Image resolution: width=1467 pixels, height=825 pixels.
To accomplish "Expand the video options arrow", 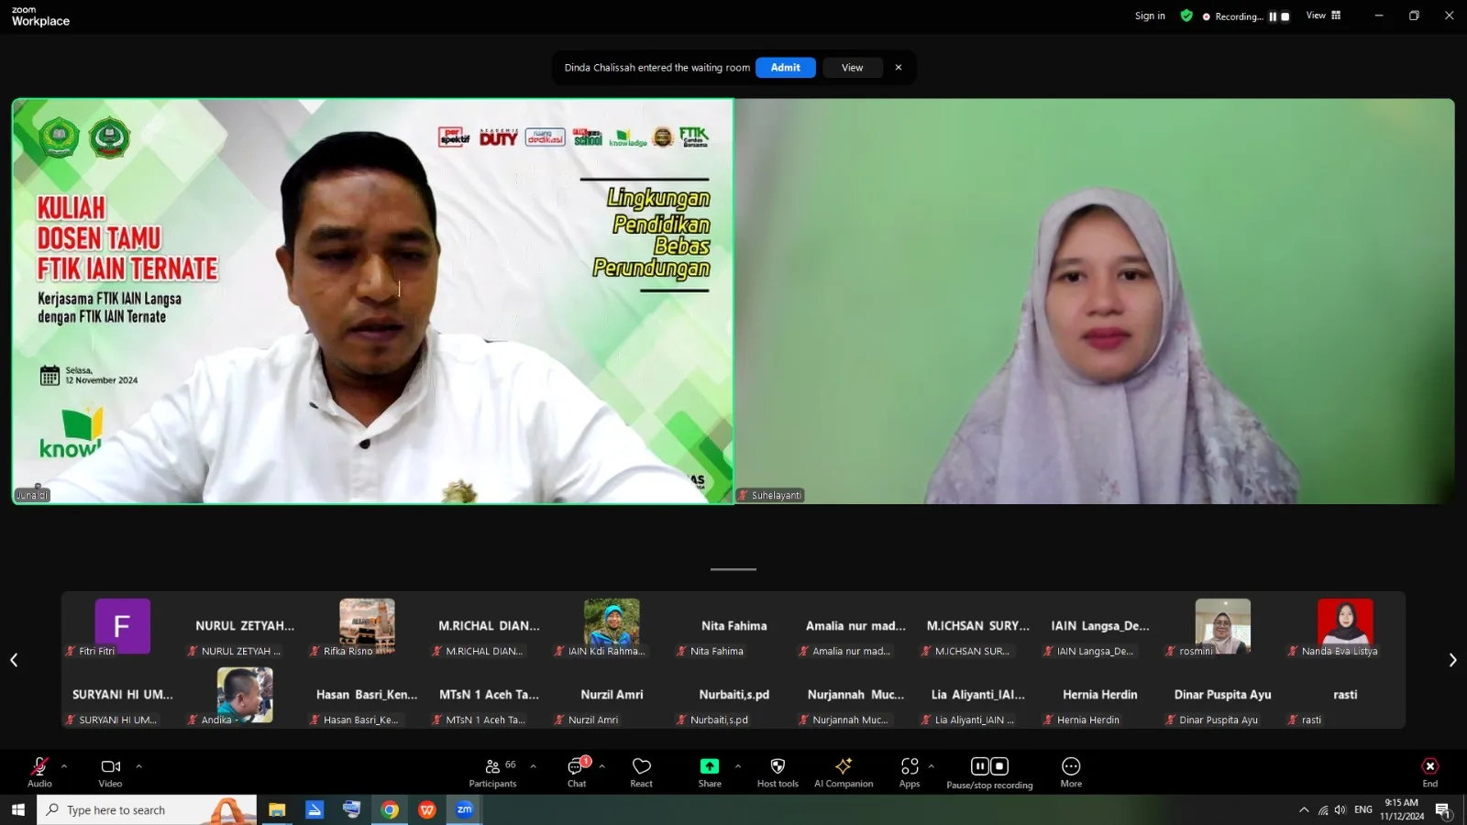I will tap(138, 766).
